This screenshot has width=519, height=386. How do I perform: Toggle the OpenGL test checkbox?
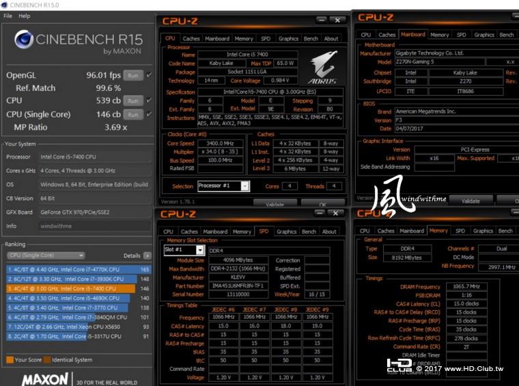[149, 75]
